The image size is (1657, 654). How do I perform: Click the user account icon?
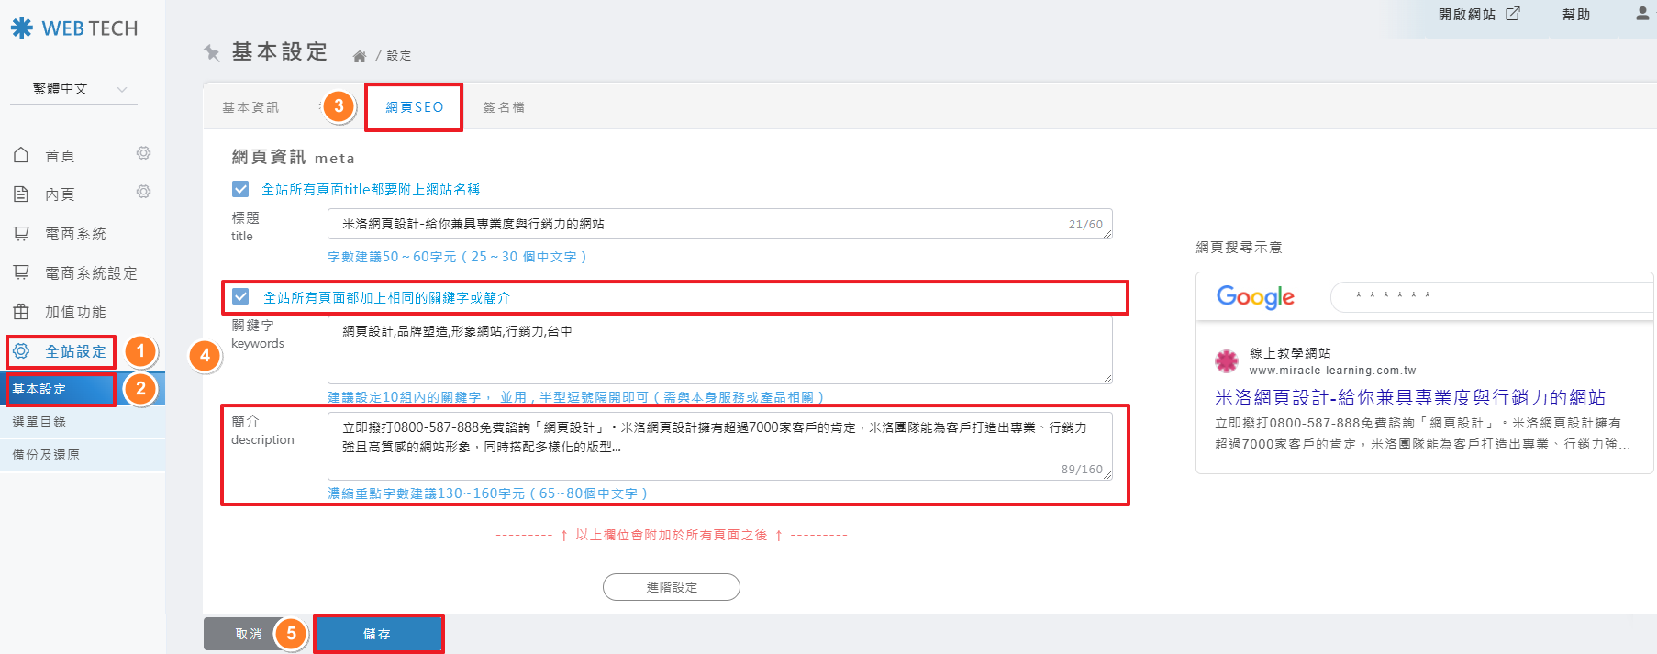(1641, 14)
